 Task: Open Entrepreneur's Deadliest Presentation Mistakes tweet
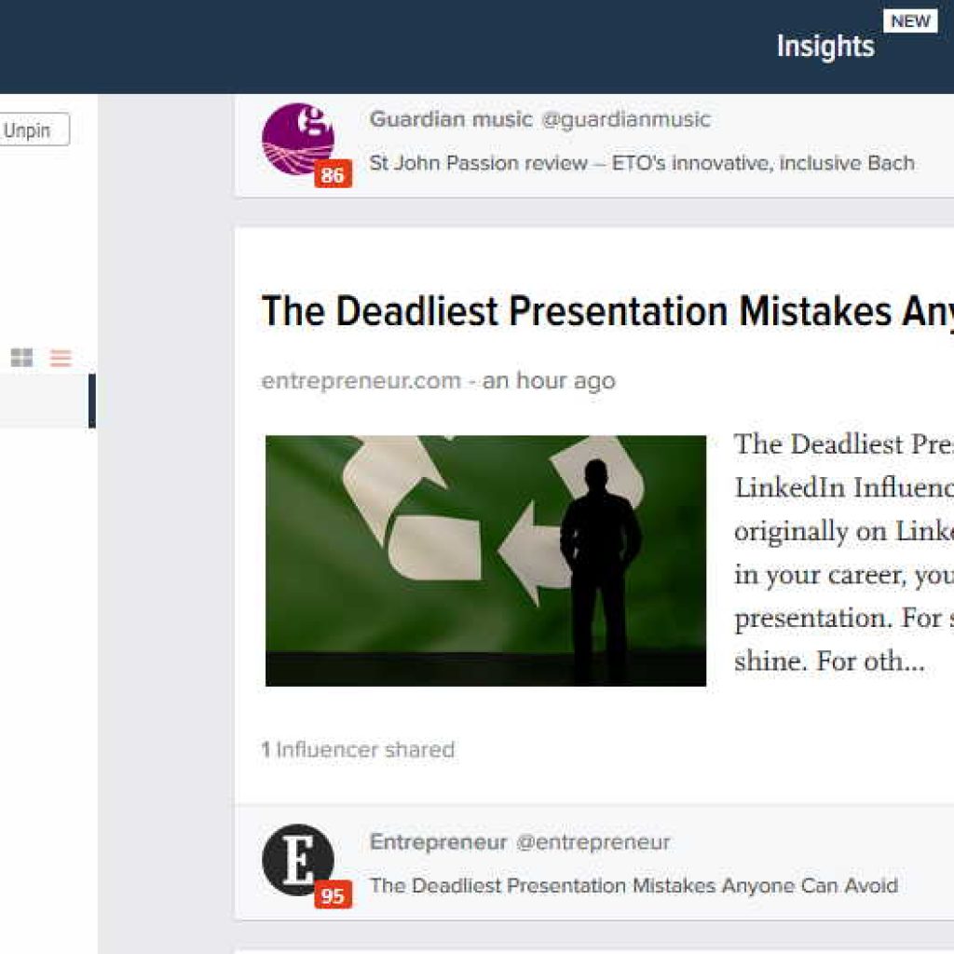coord(634,885)
